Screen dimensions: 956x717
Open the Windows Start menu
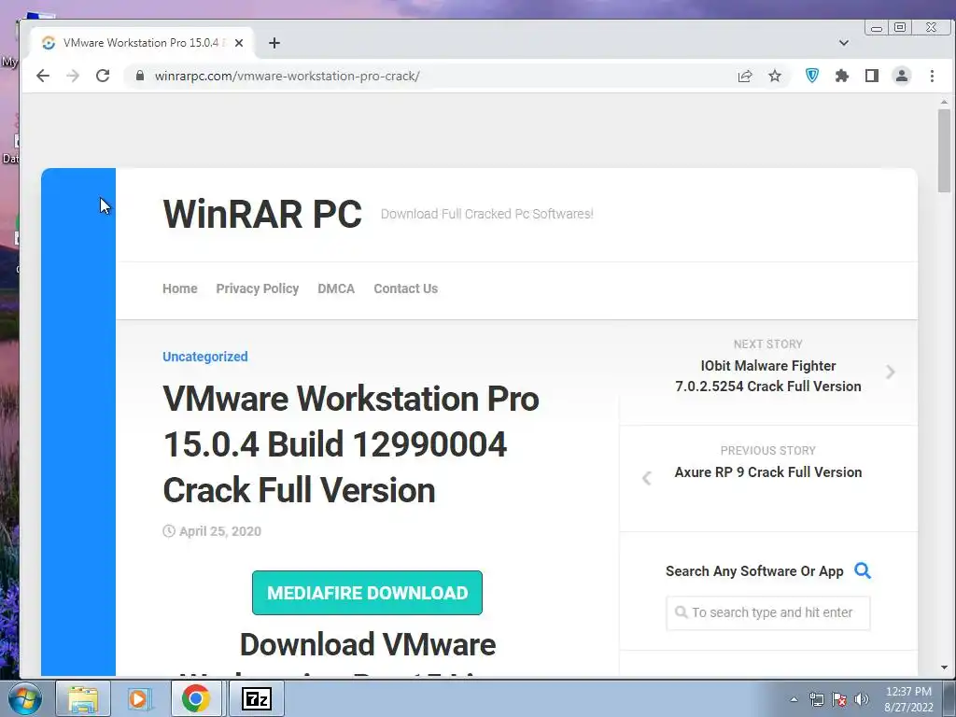tap(24, 698)
